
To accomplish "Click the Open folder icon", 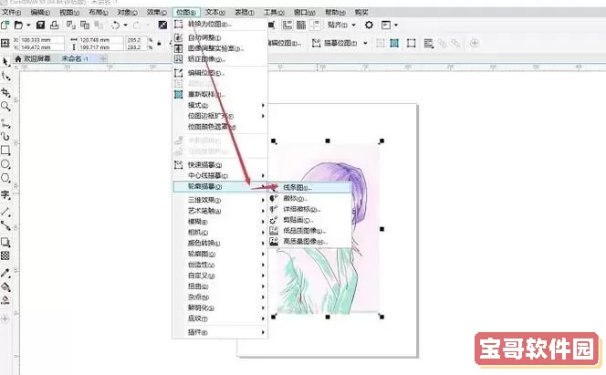I will coord(18,26).
